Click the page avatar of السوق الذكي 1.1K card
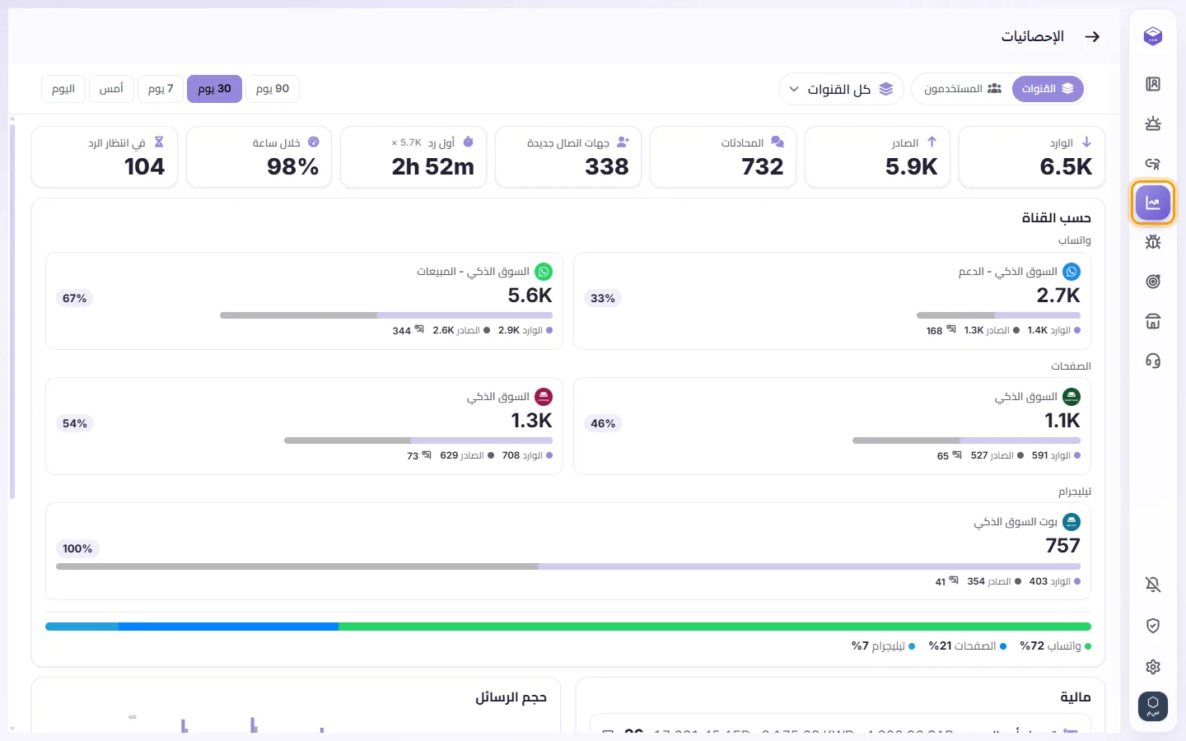 click(1072, 397)
